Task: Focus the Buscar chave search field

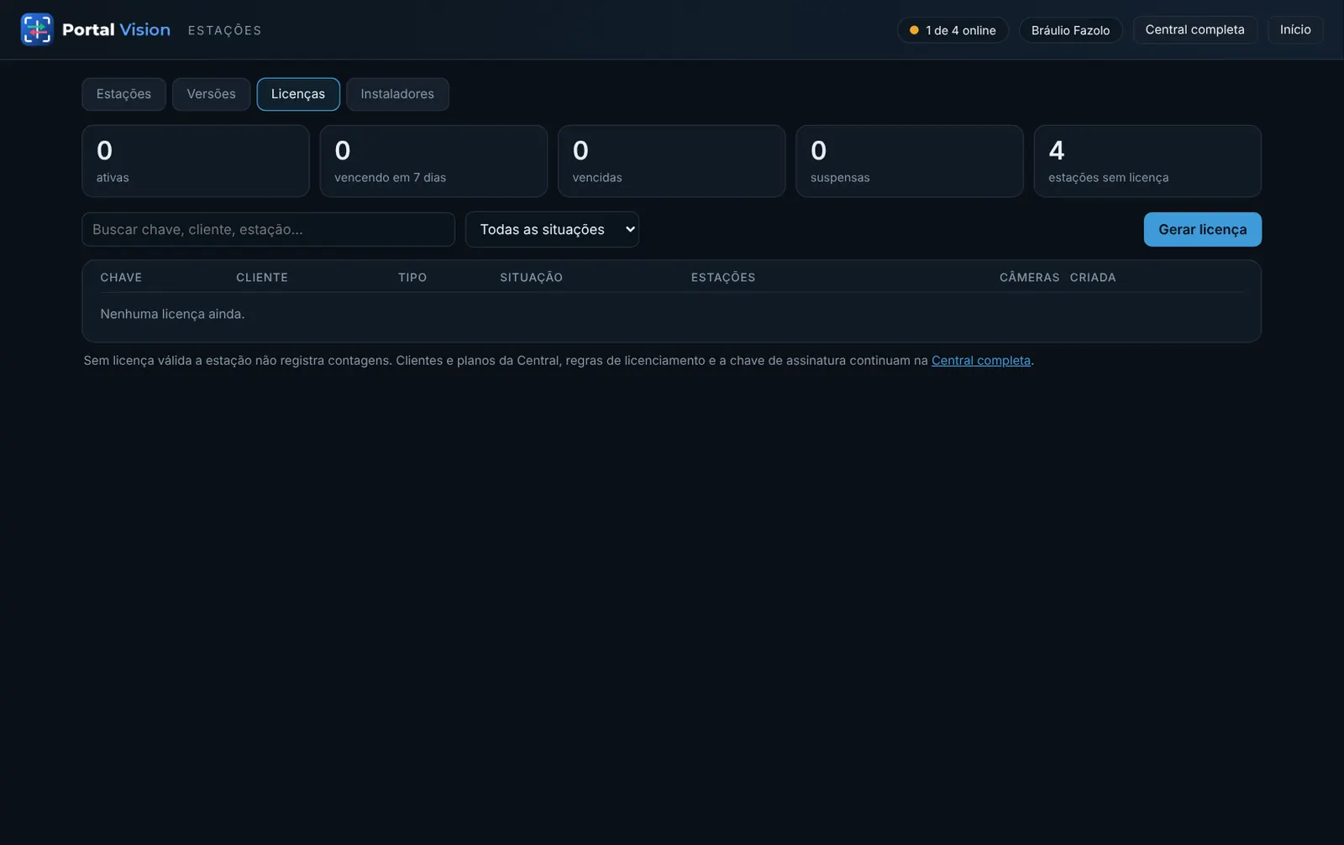Action: point(268,229)
